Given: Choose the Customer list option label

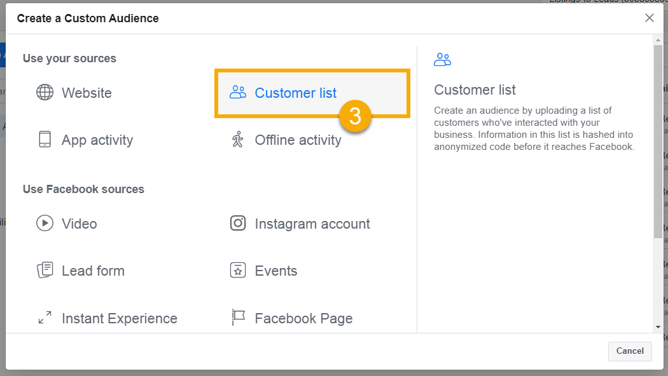Looking at the screenshot, I should (x=296, y=93).
